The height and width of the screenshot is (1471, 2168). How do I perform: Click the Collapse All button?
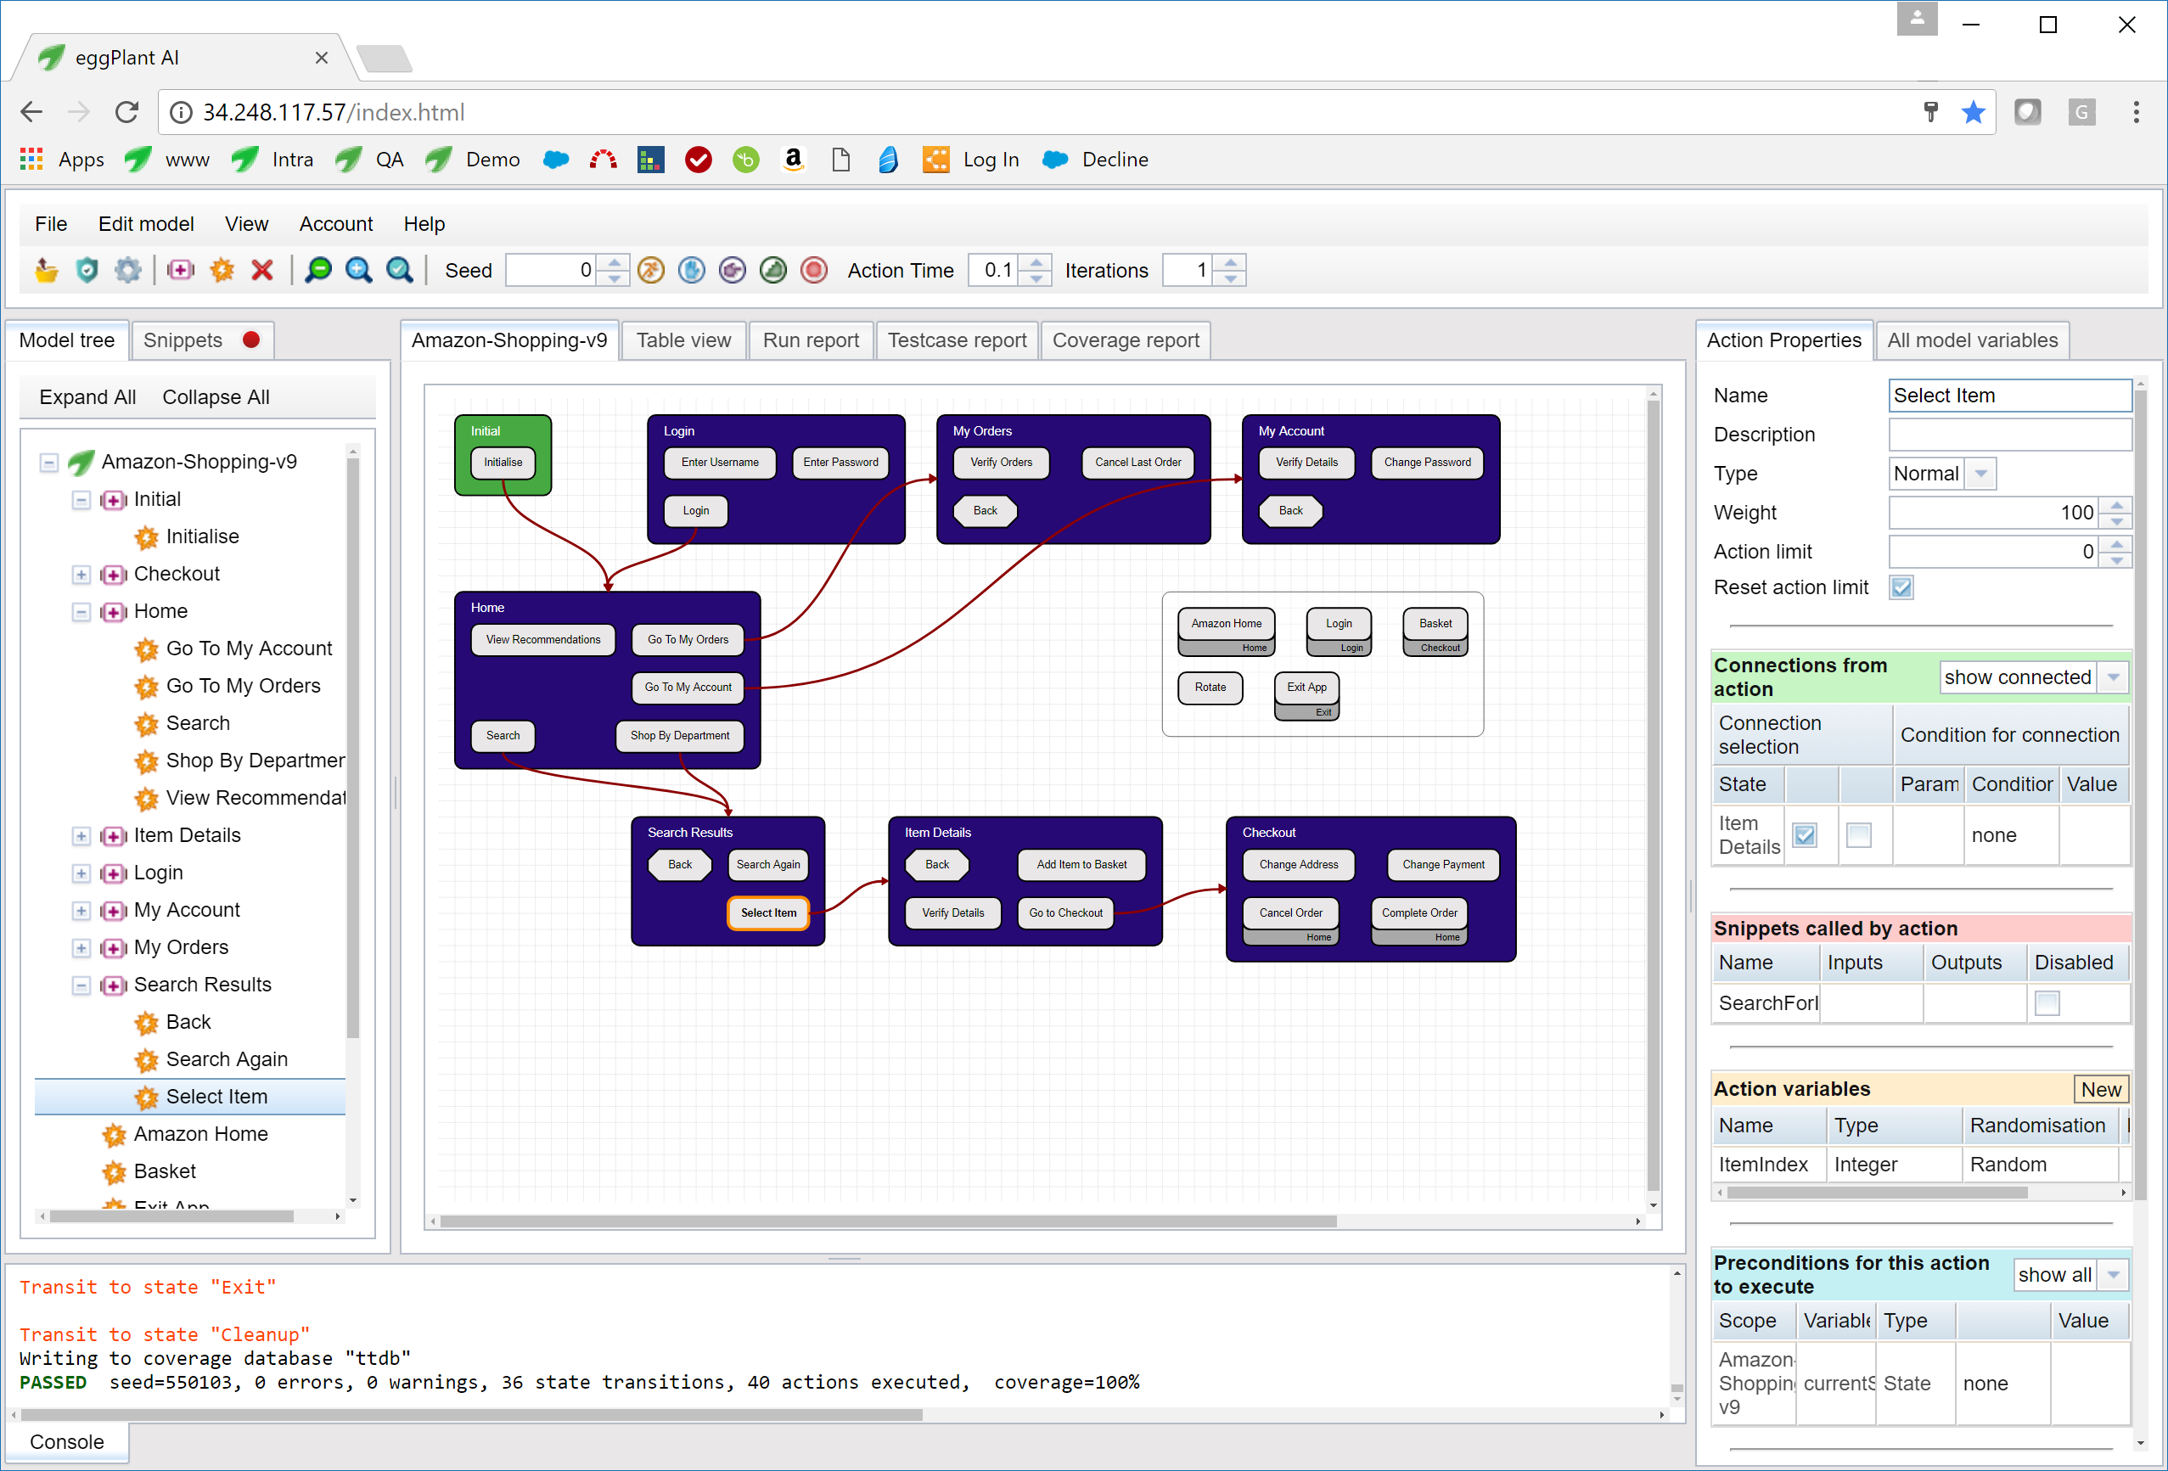[216, 397]
